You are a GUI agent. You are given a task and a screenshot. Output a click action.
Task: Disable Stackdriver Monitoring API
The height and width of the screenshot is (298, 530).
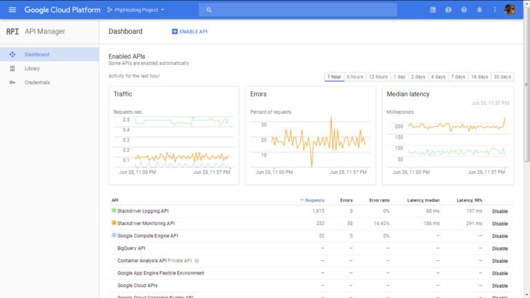click(x=500, y=223)
